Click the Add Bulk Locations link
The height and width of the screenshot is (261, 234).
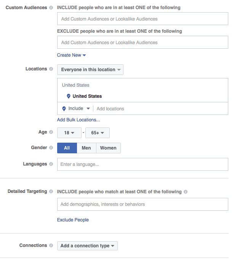pos(78,120)
